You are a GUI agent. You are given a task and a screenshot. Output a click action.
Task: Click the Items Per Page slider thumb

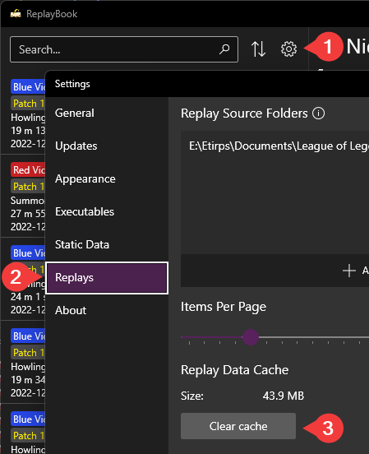(x=251, y=337)
